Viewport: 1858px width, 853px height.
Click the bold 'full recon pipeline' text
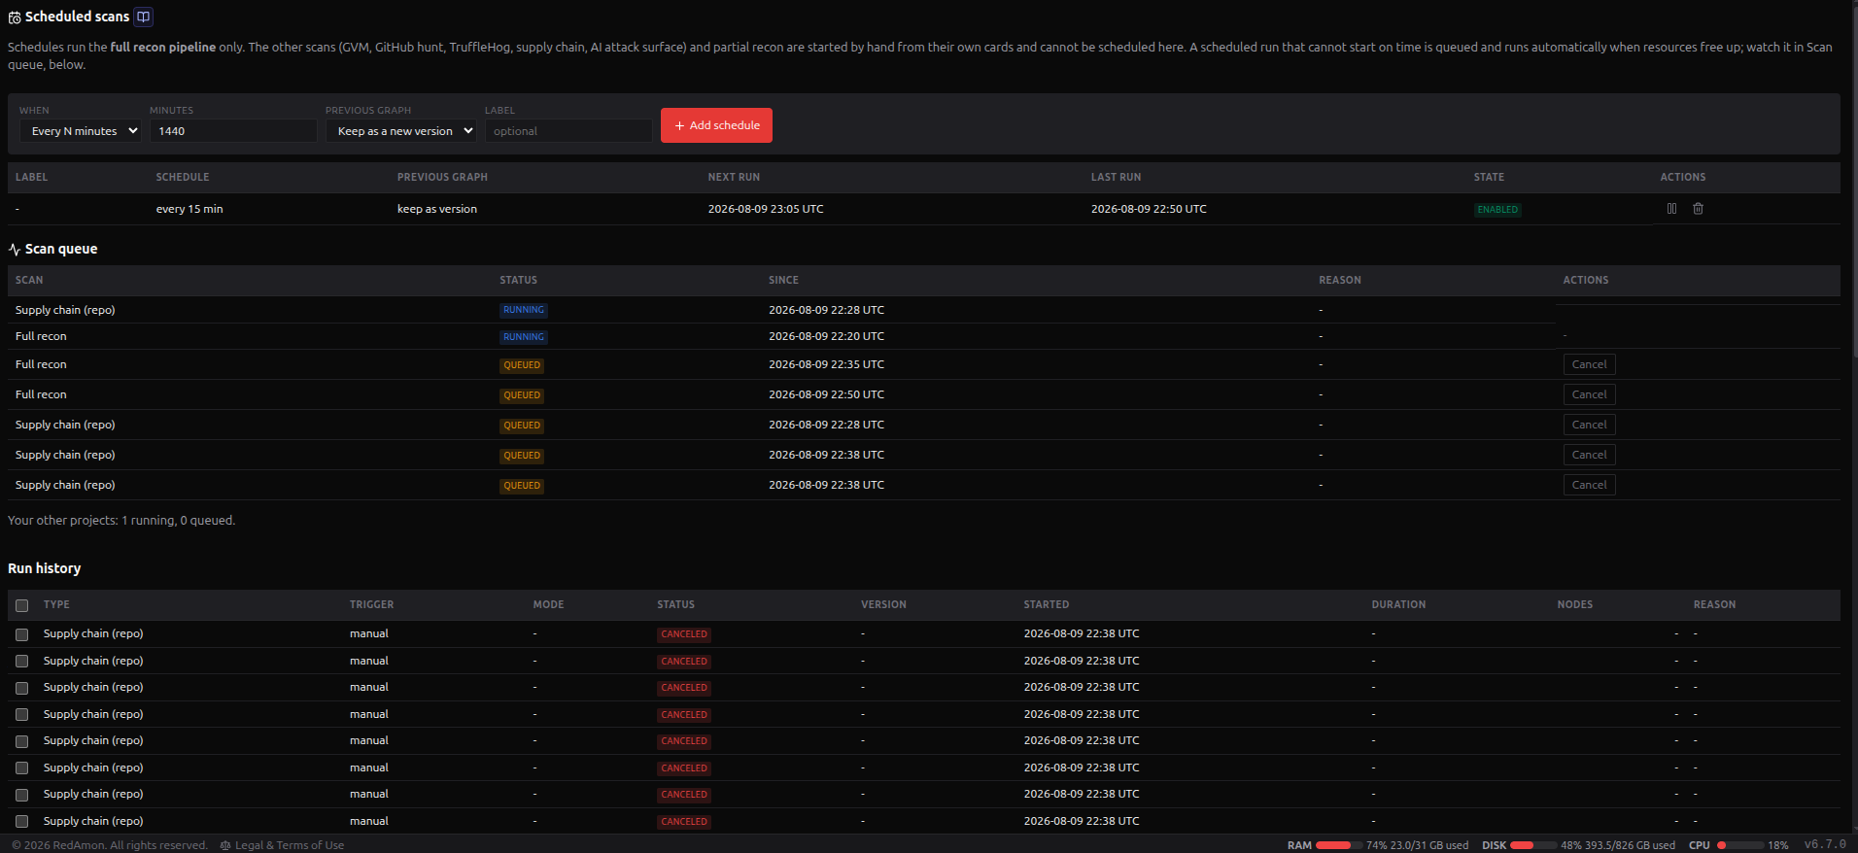(163, 47)
